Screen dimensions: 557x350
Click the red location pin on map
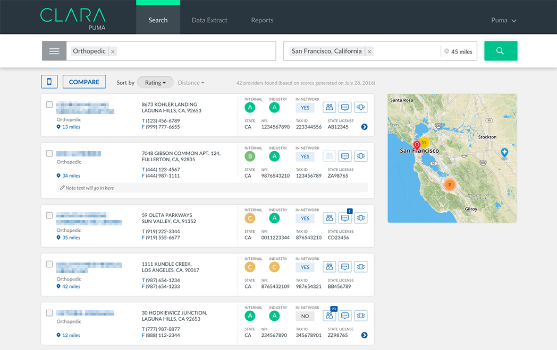click(x=417, y=145)
